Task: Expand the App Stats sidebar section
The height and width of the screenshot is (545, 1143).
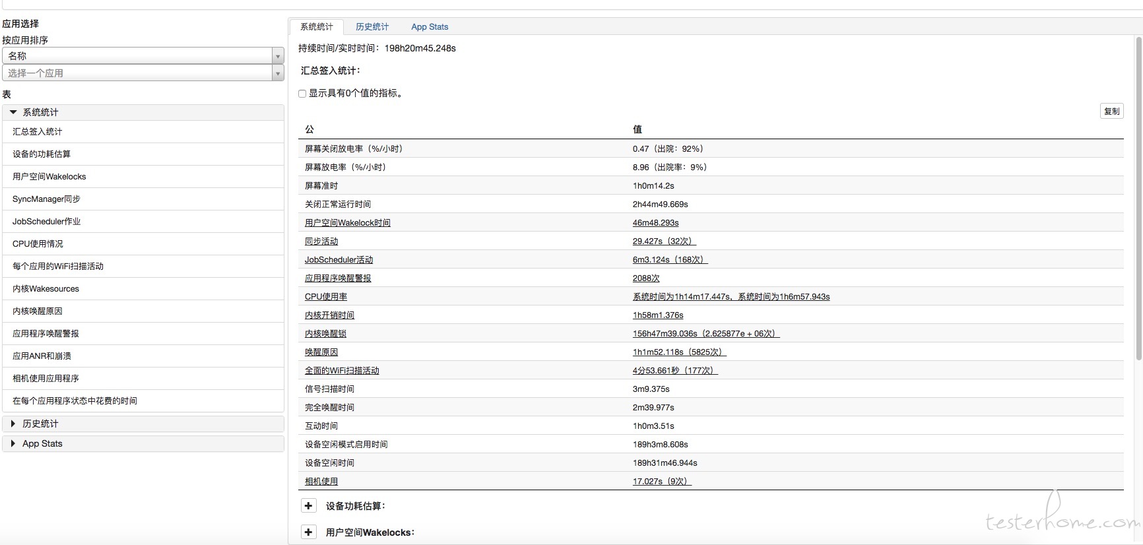Action: click(13, 443)
